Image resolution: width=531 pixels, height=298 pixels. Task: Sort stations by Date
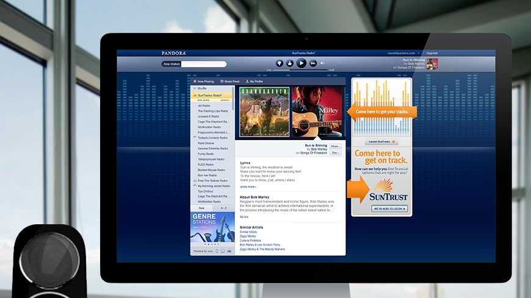coord(201,208)
